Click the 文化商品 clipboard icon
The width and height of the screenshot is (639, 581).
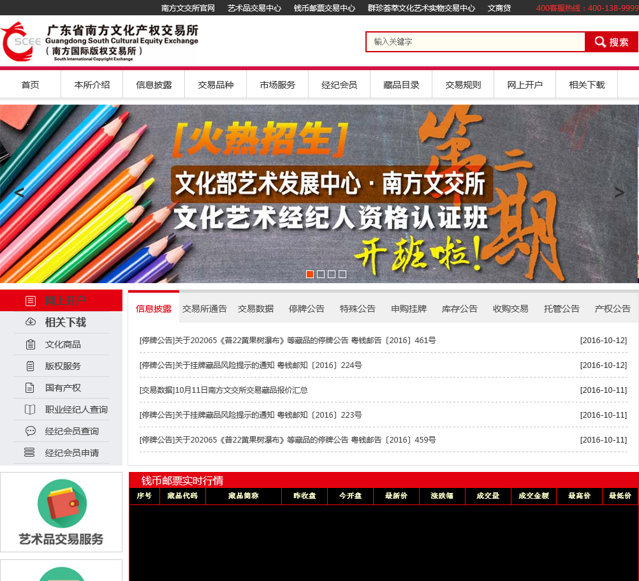[x=31, y=344]
